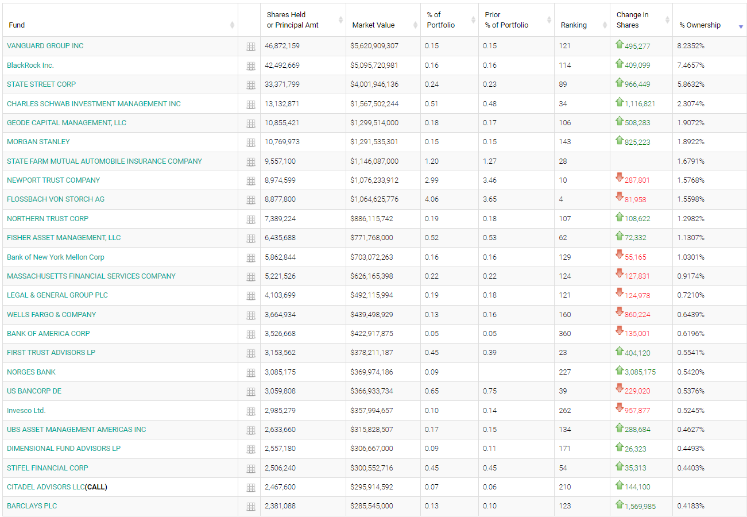Viewport: 747px width, 517px height.
Task: Open the CITADEL ADVISORS LLC link
Action: coord(46,487)
